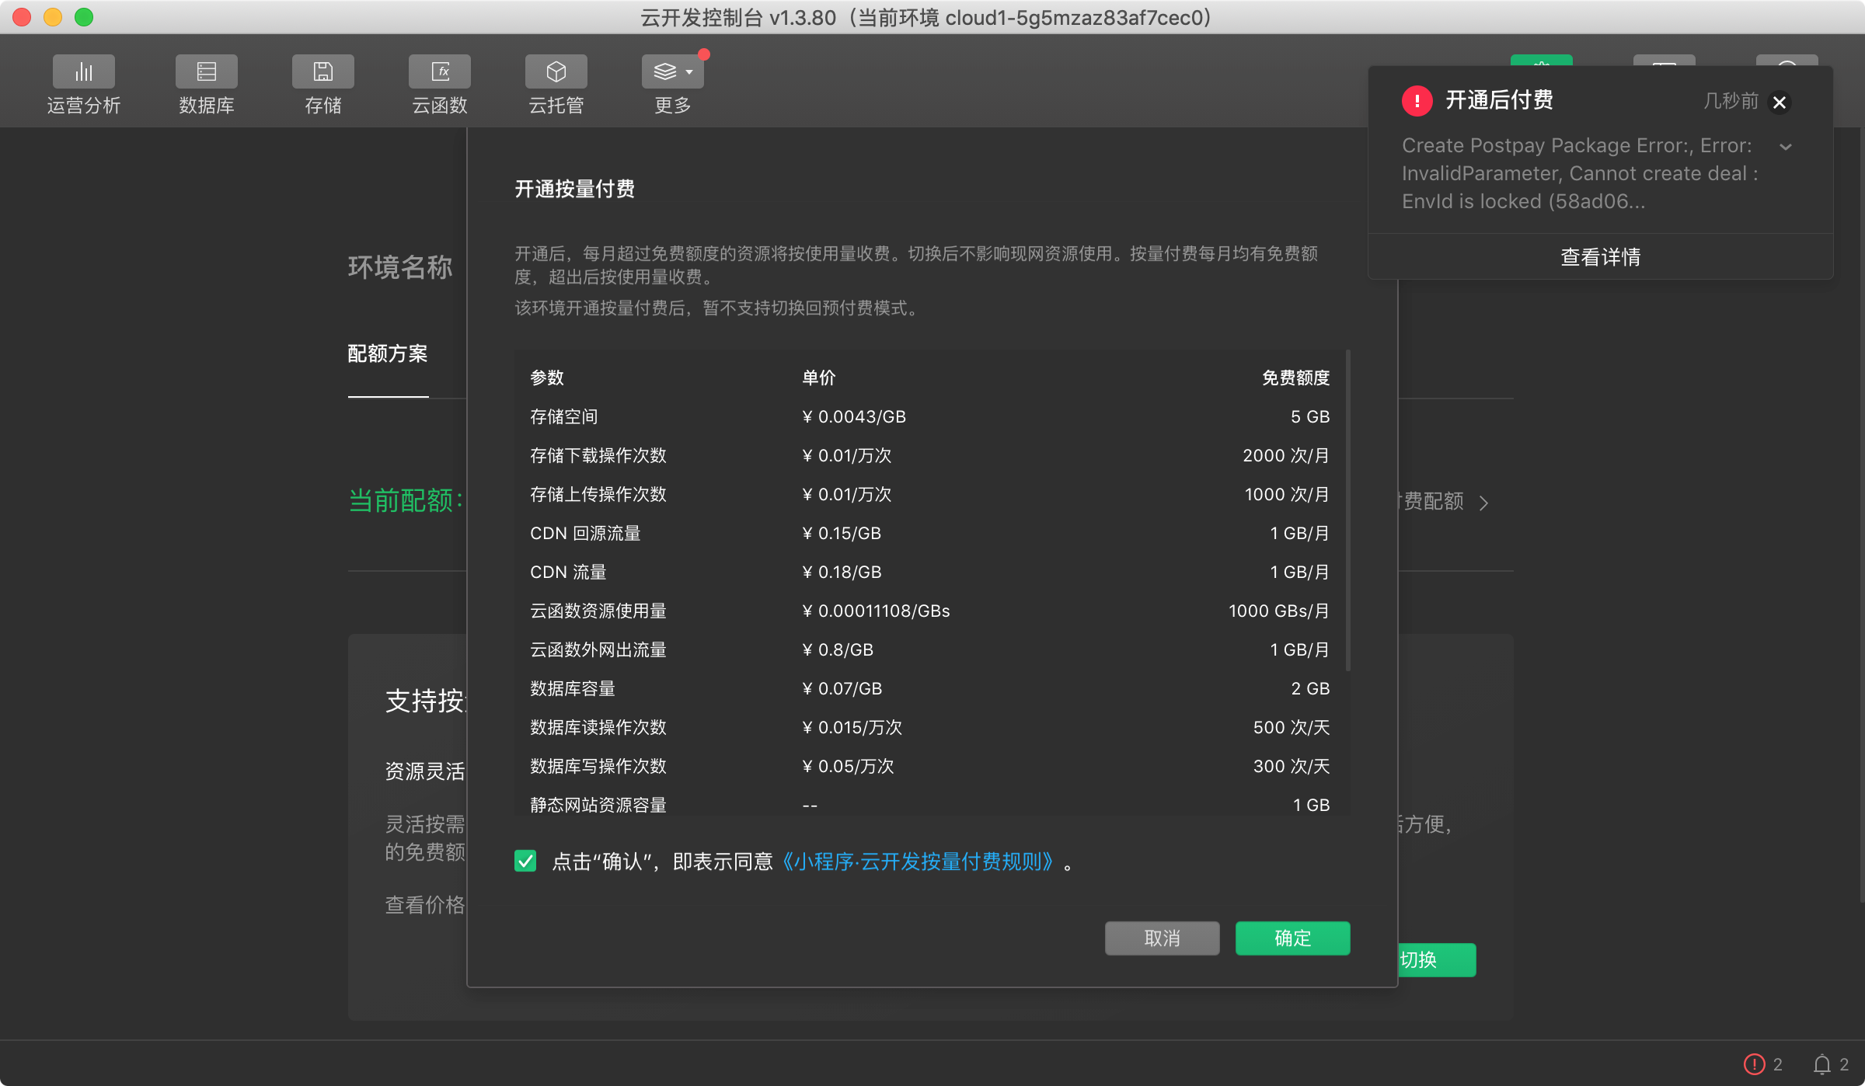Click the error count icon in status bar
The image size is (1865, 1086).
tap(1755, 1063)
